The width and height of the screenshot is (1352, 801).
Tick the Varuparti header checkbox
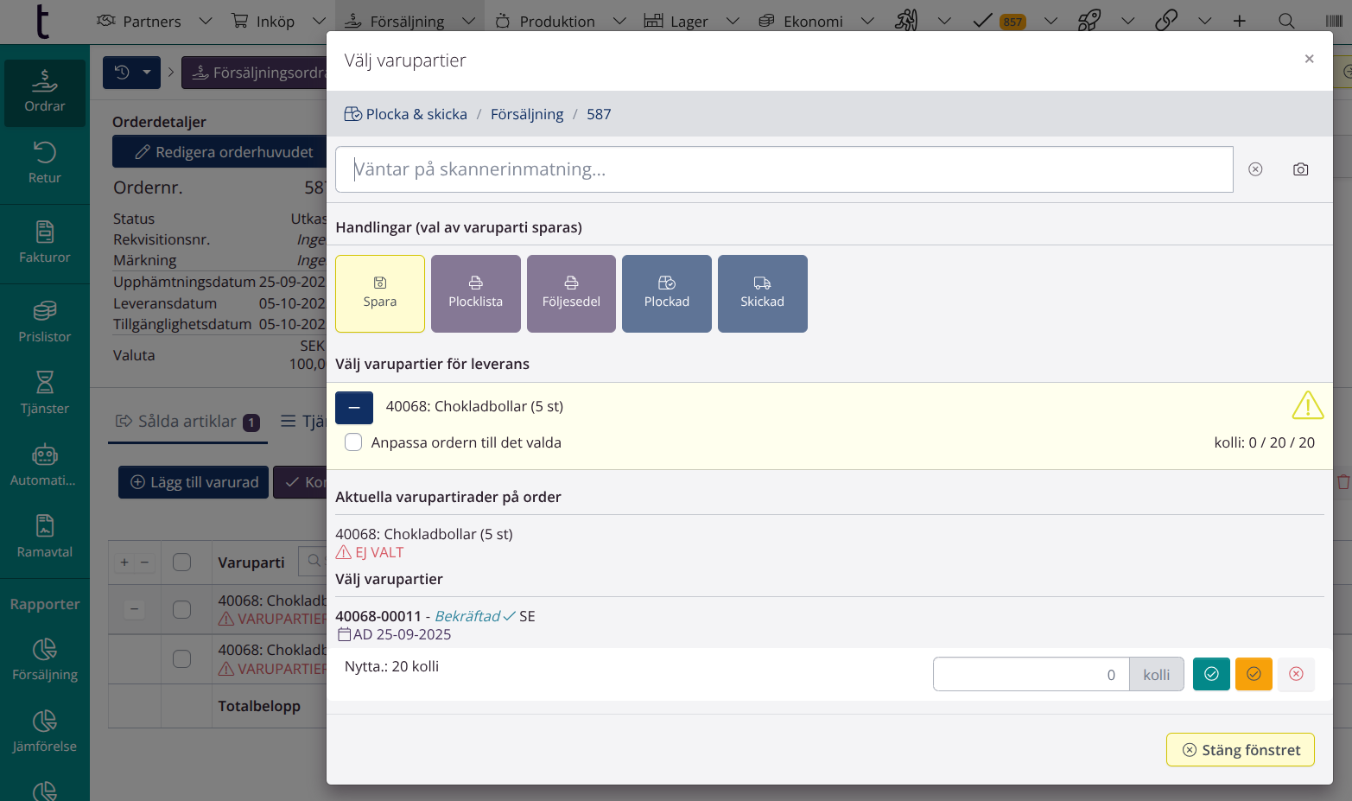point(181,563)
